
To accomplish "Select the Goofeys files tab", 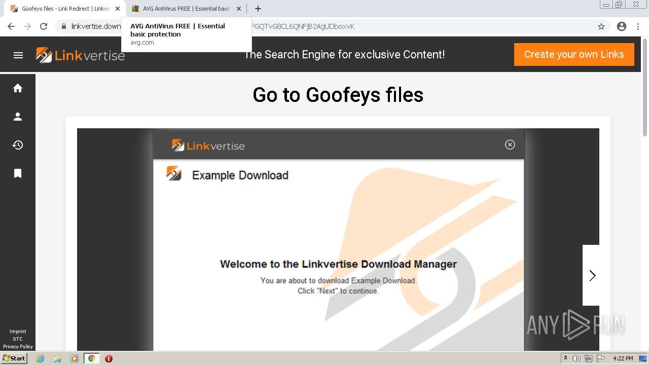I will point(65,9).
